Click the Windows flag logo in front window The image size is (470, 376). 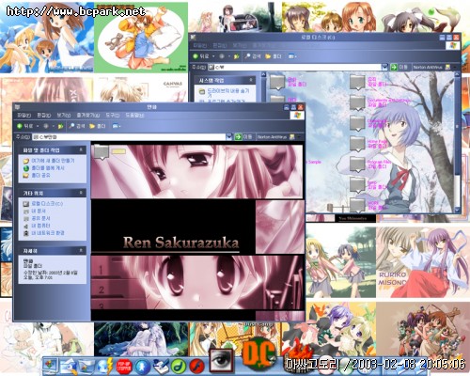click(x=297, y=116)
